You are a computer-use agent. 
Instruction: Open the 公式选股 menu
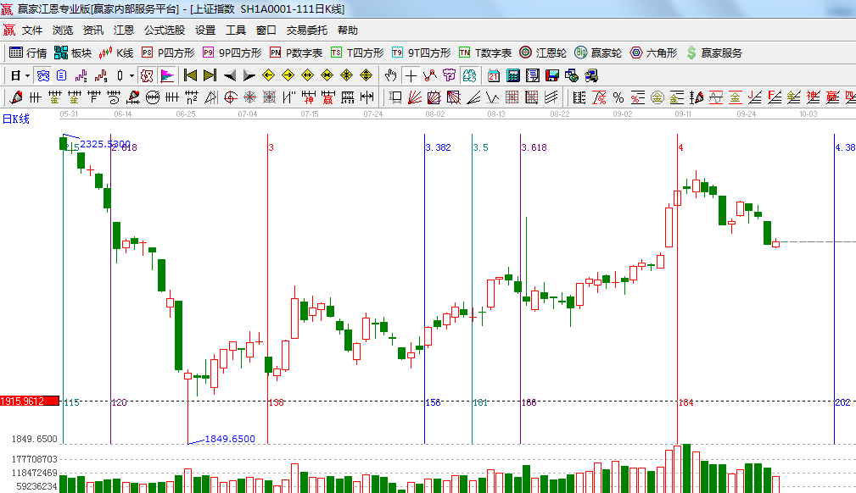point(164,30)
